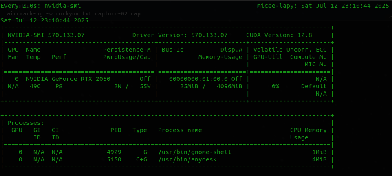
Task: Click the 'Process name' column header
Action: click(180, 130)
